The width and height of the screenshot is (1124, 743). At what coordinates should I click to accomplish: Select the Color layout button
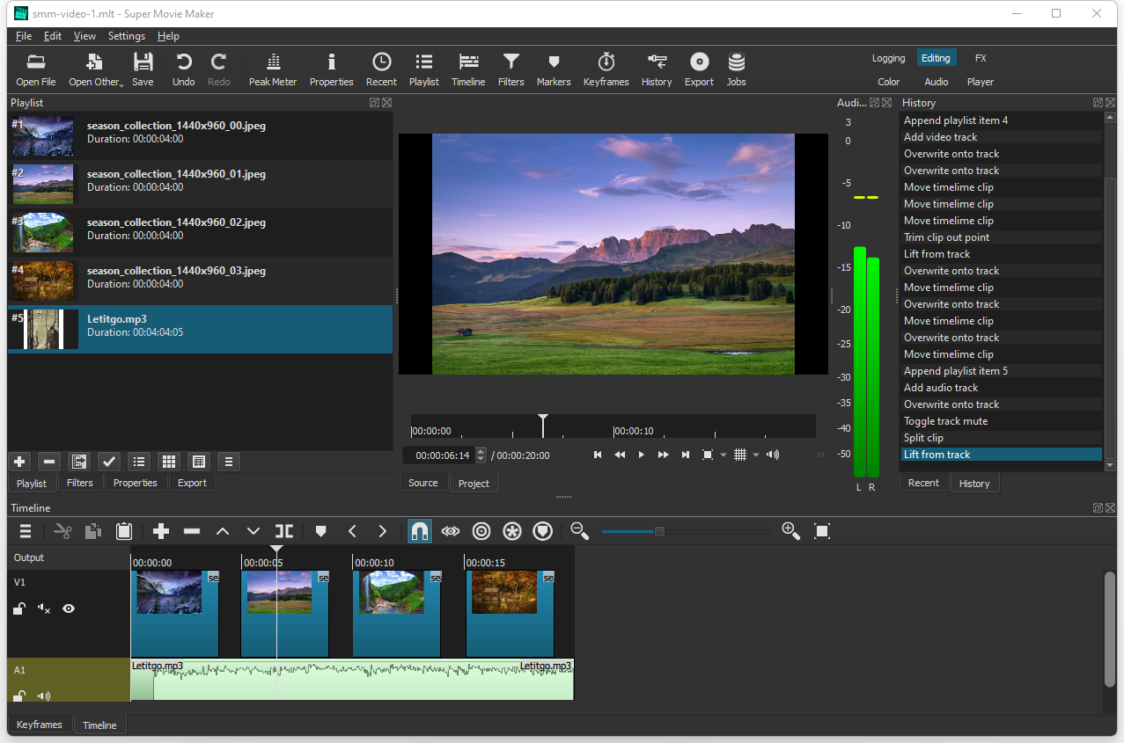[889, 82]
